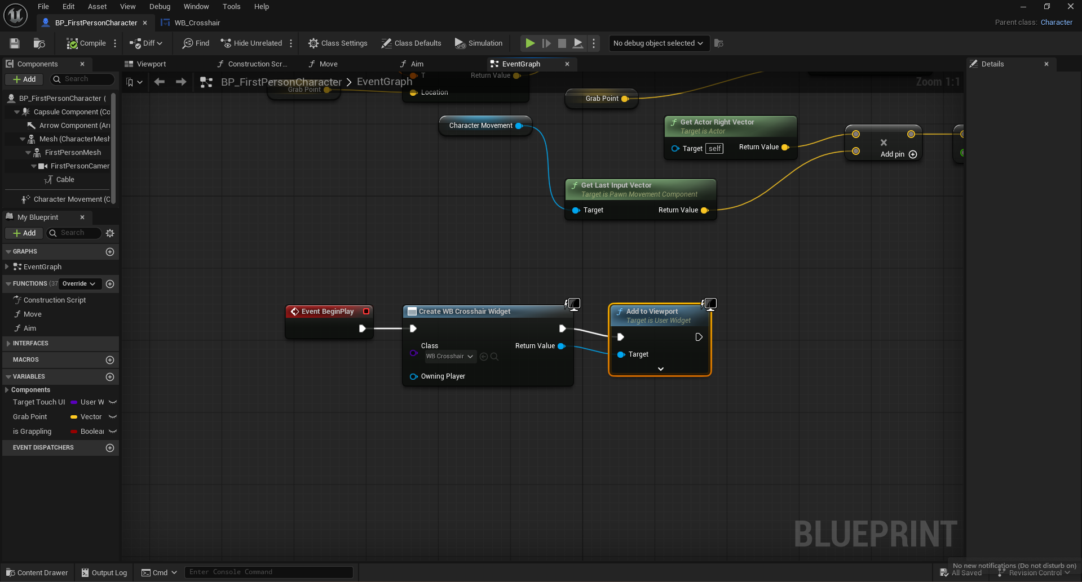
Task: Open Class Defaults
Action: pyautogui.click(x=411, y=43)
